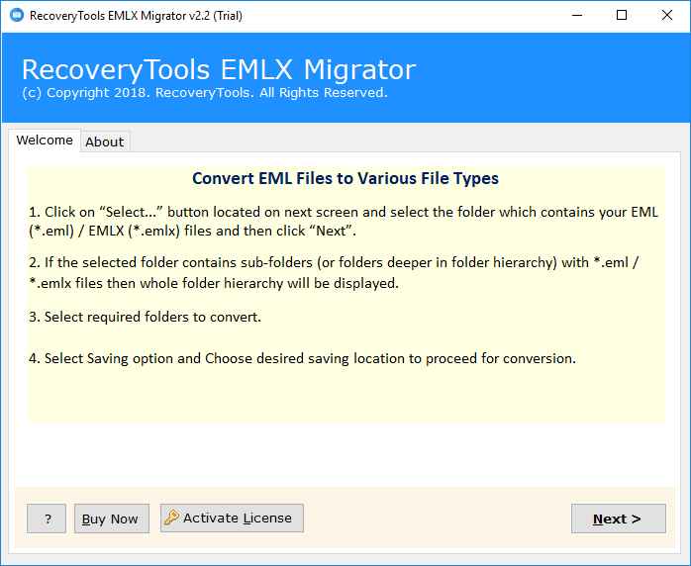Screen dimensions: 691x566
Task: Click the RecoveryTools app icon in title bar
Action: 16,16
